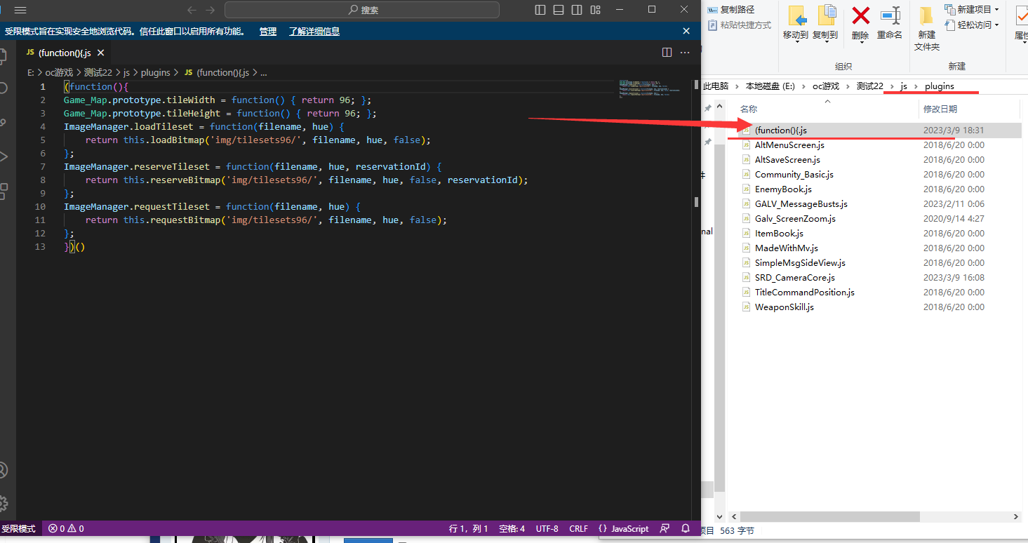
Task: Toggle the bottom panel layout icon
Action: [559, 10]
